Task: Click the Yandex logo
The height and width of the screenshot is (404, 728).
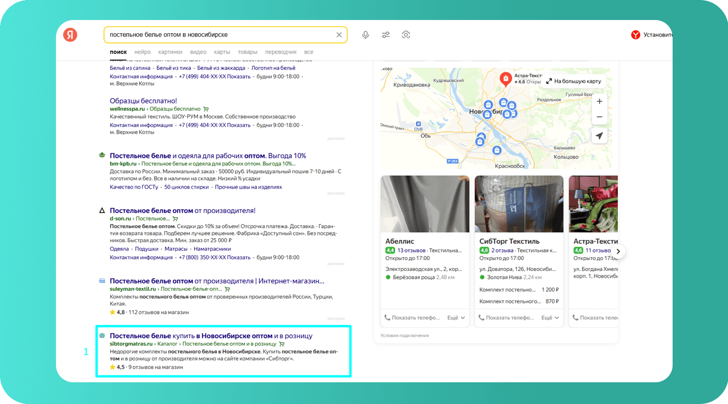Action: tap(70, 34)
